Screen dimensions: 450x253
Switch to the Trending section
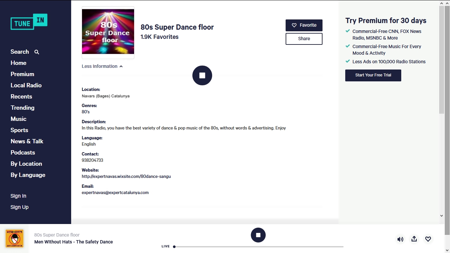[22, 108]
